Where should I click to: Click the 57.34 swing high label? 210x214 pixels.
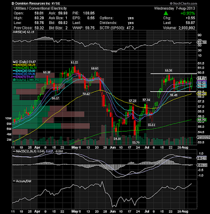[x=146, y=100]
